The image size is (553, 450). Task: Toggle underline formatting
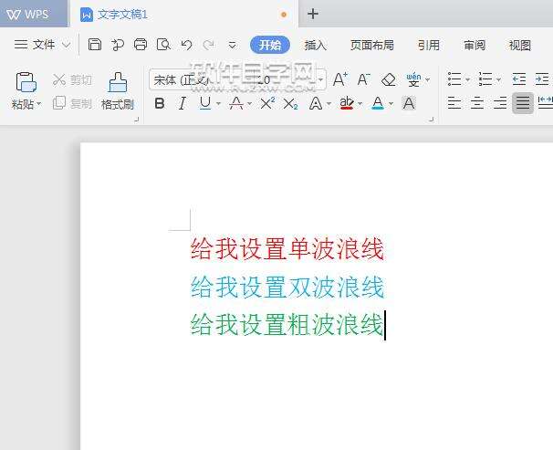pos(205,103)
